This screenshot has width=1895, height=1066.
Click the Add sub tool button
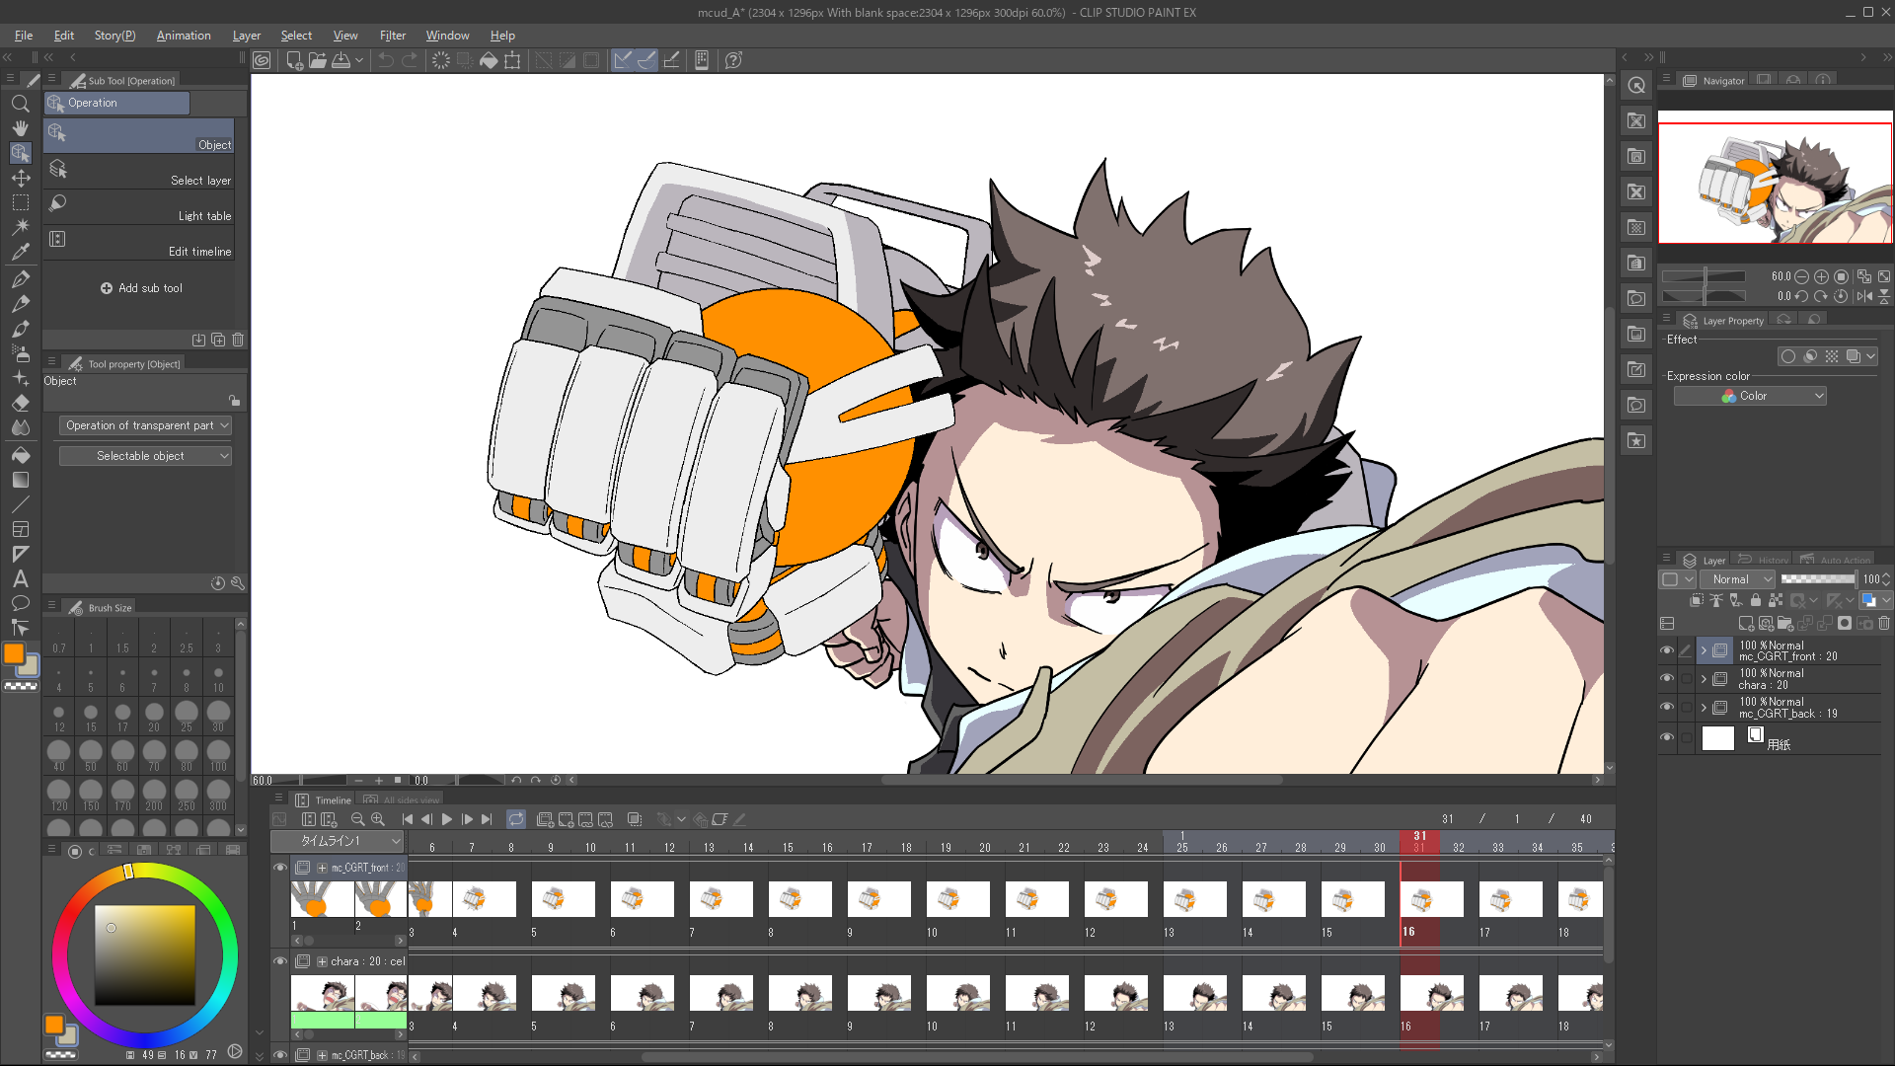[x=142, y=287]
